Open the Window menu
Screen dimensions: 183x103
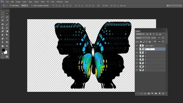[x=60, y=2]
